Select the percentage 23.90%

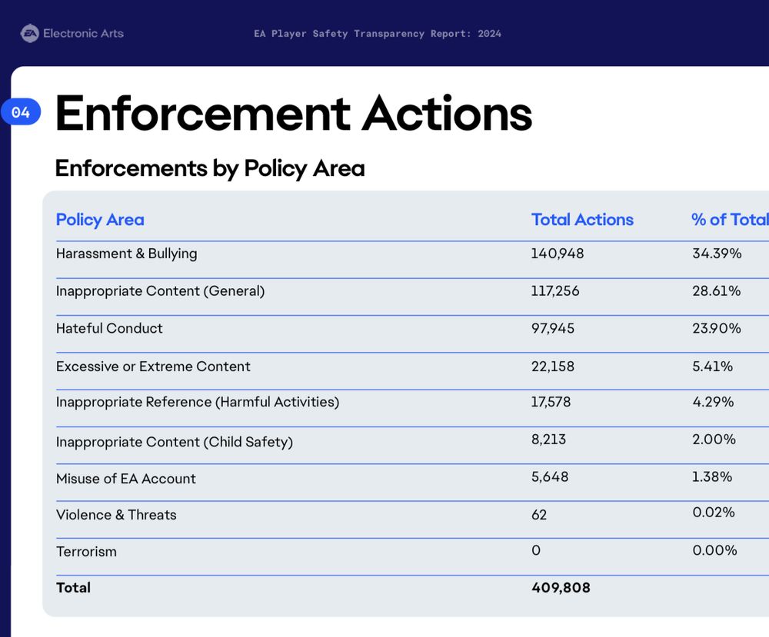click(716, 328)
